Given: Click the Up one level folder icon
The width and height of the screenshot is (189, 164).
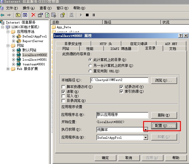Looking at the screenshot, I should [18, 15].
